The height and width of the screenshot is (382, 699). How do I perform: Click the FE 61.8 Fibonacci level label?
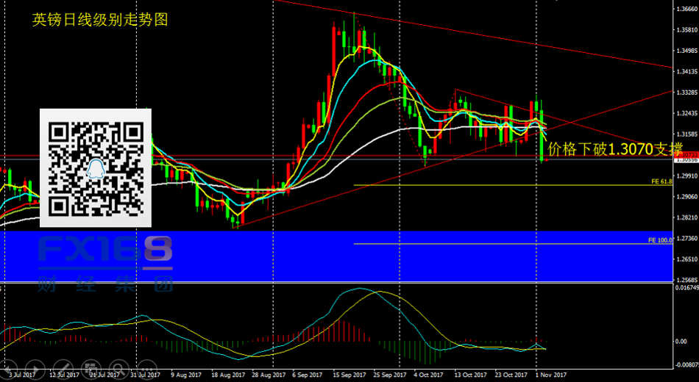click(661, 181)
